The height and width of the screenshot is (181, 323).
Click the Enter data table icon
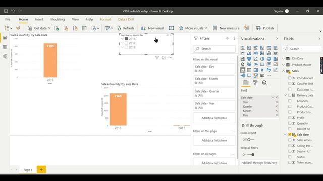point(84,28)
